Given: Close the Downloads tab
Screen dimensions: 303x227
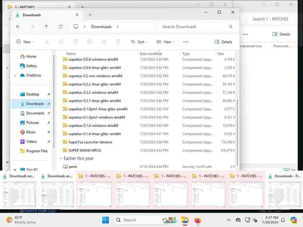Looking at the screenshot, I should pos(77,15).
